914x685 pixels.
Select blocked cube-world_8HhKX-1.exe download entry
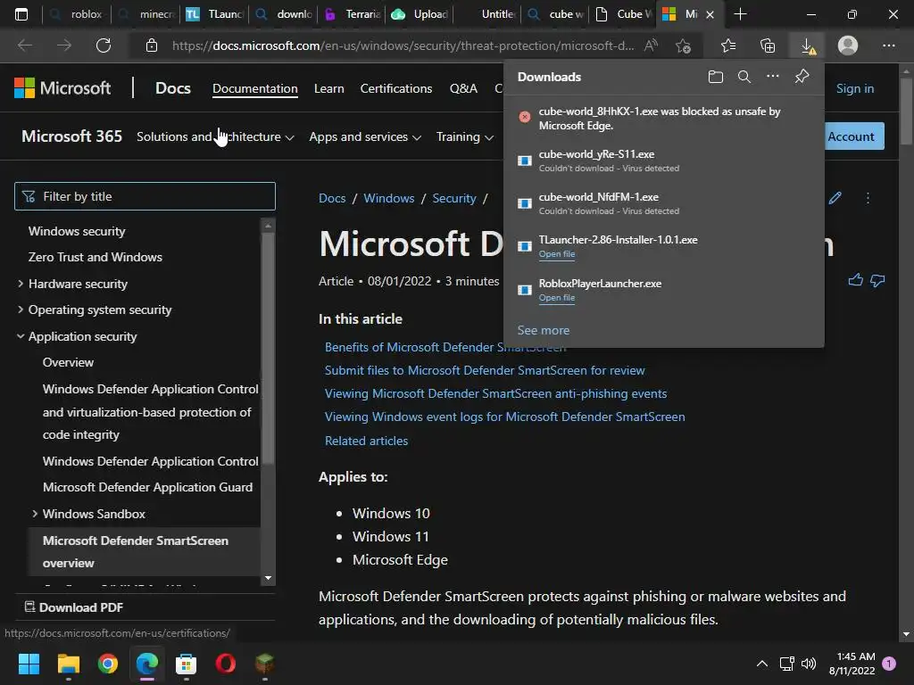[663, 119]
